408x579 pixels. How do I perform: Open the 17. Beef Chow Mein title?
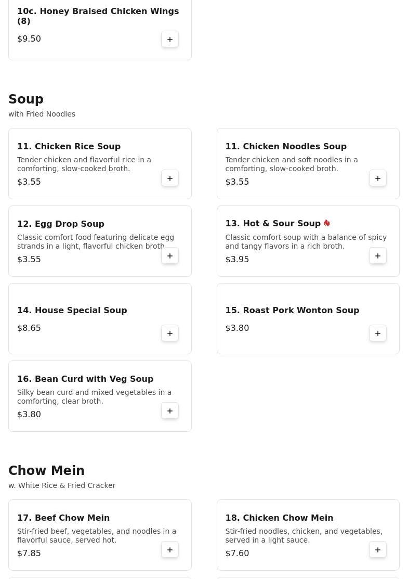tap(63, 518)
